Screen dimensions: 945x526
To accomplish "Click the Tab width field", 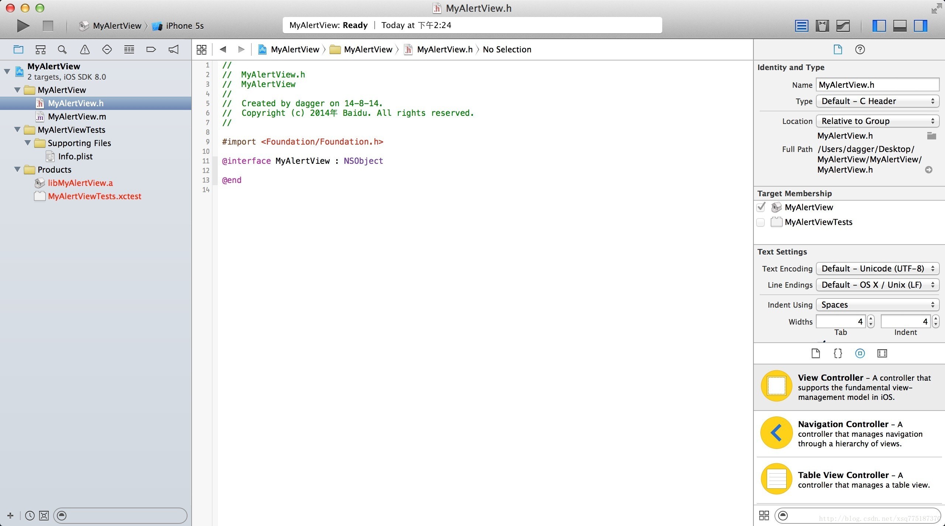I will coord(841,321).
